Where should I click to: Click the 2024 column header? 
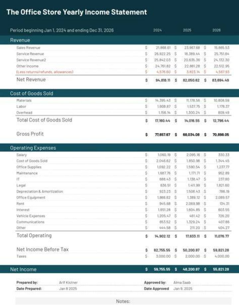(x=157, y=30)
